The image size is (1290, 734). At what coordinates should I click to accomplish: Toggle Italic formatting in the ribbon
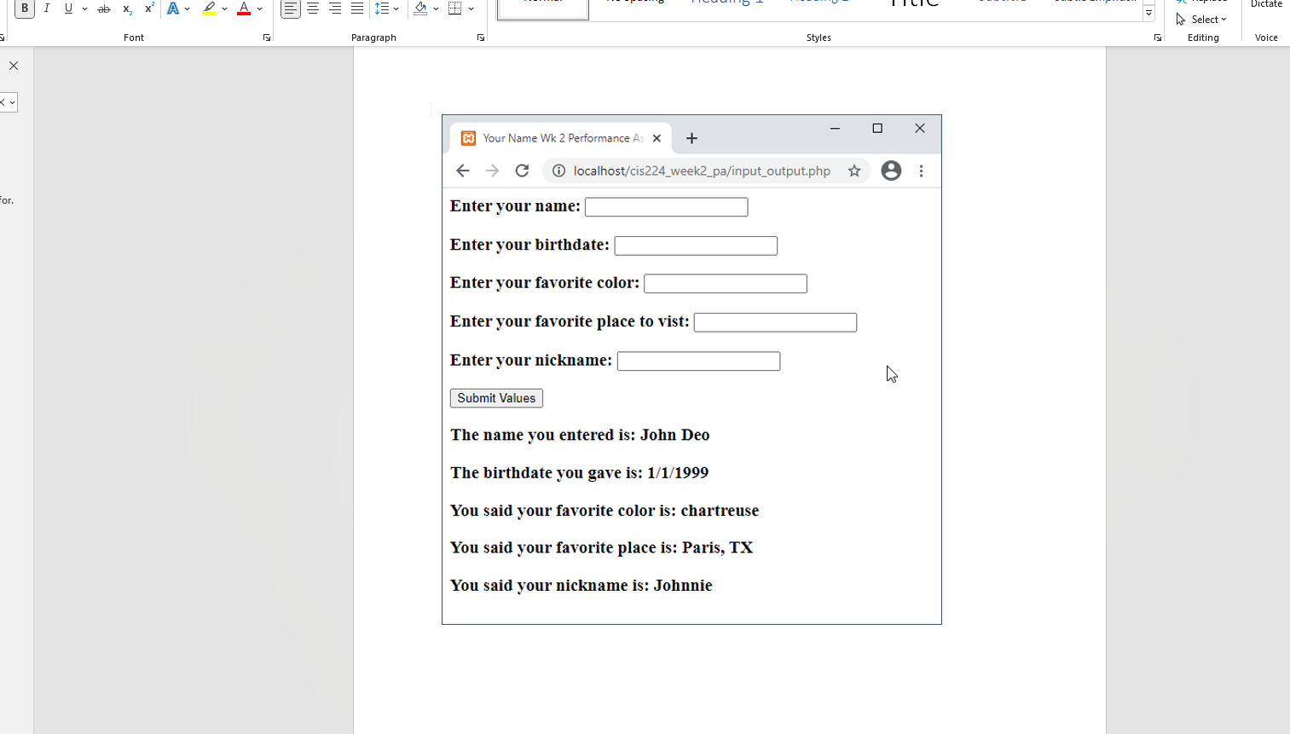(x=47, y=9)
